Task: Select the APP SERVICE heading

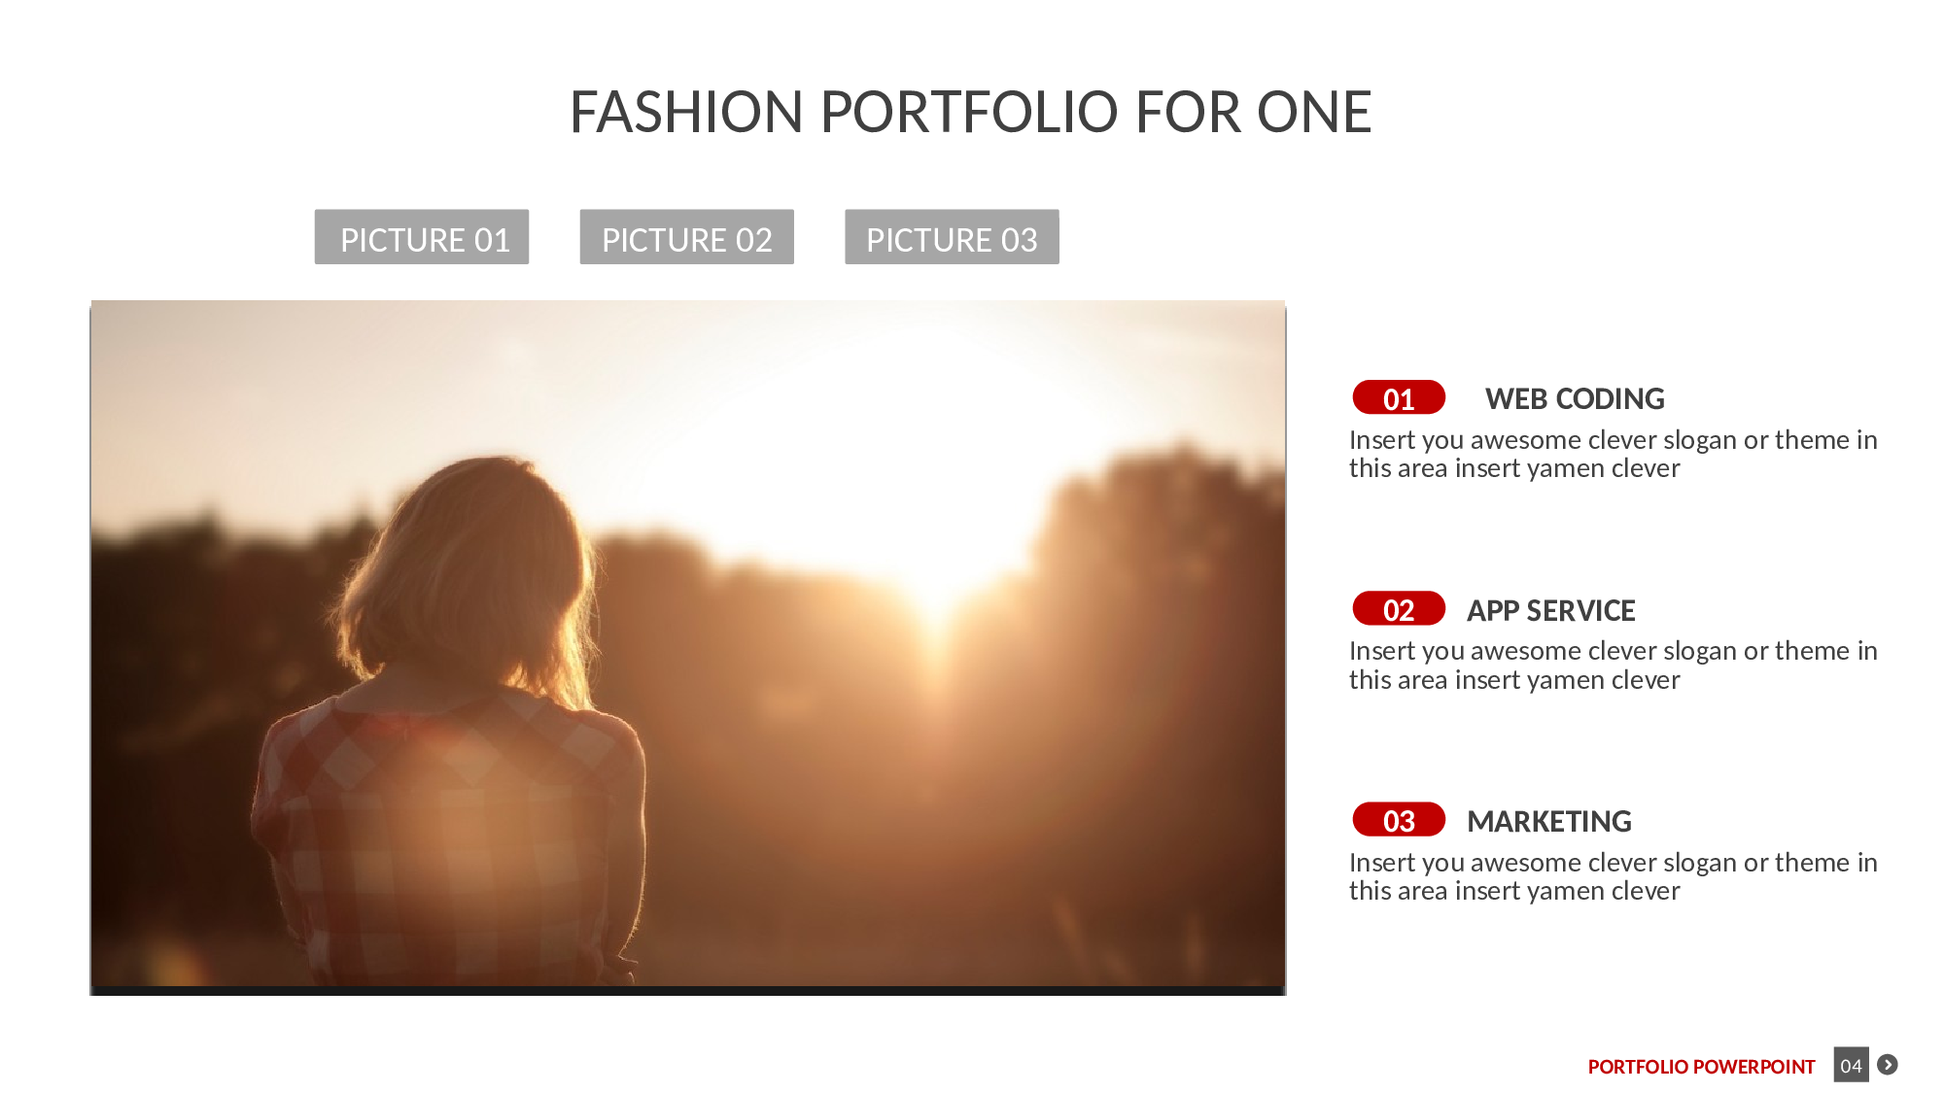Action: pyautogui.click(x=1551, y=610)
